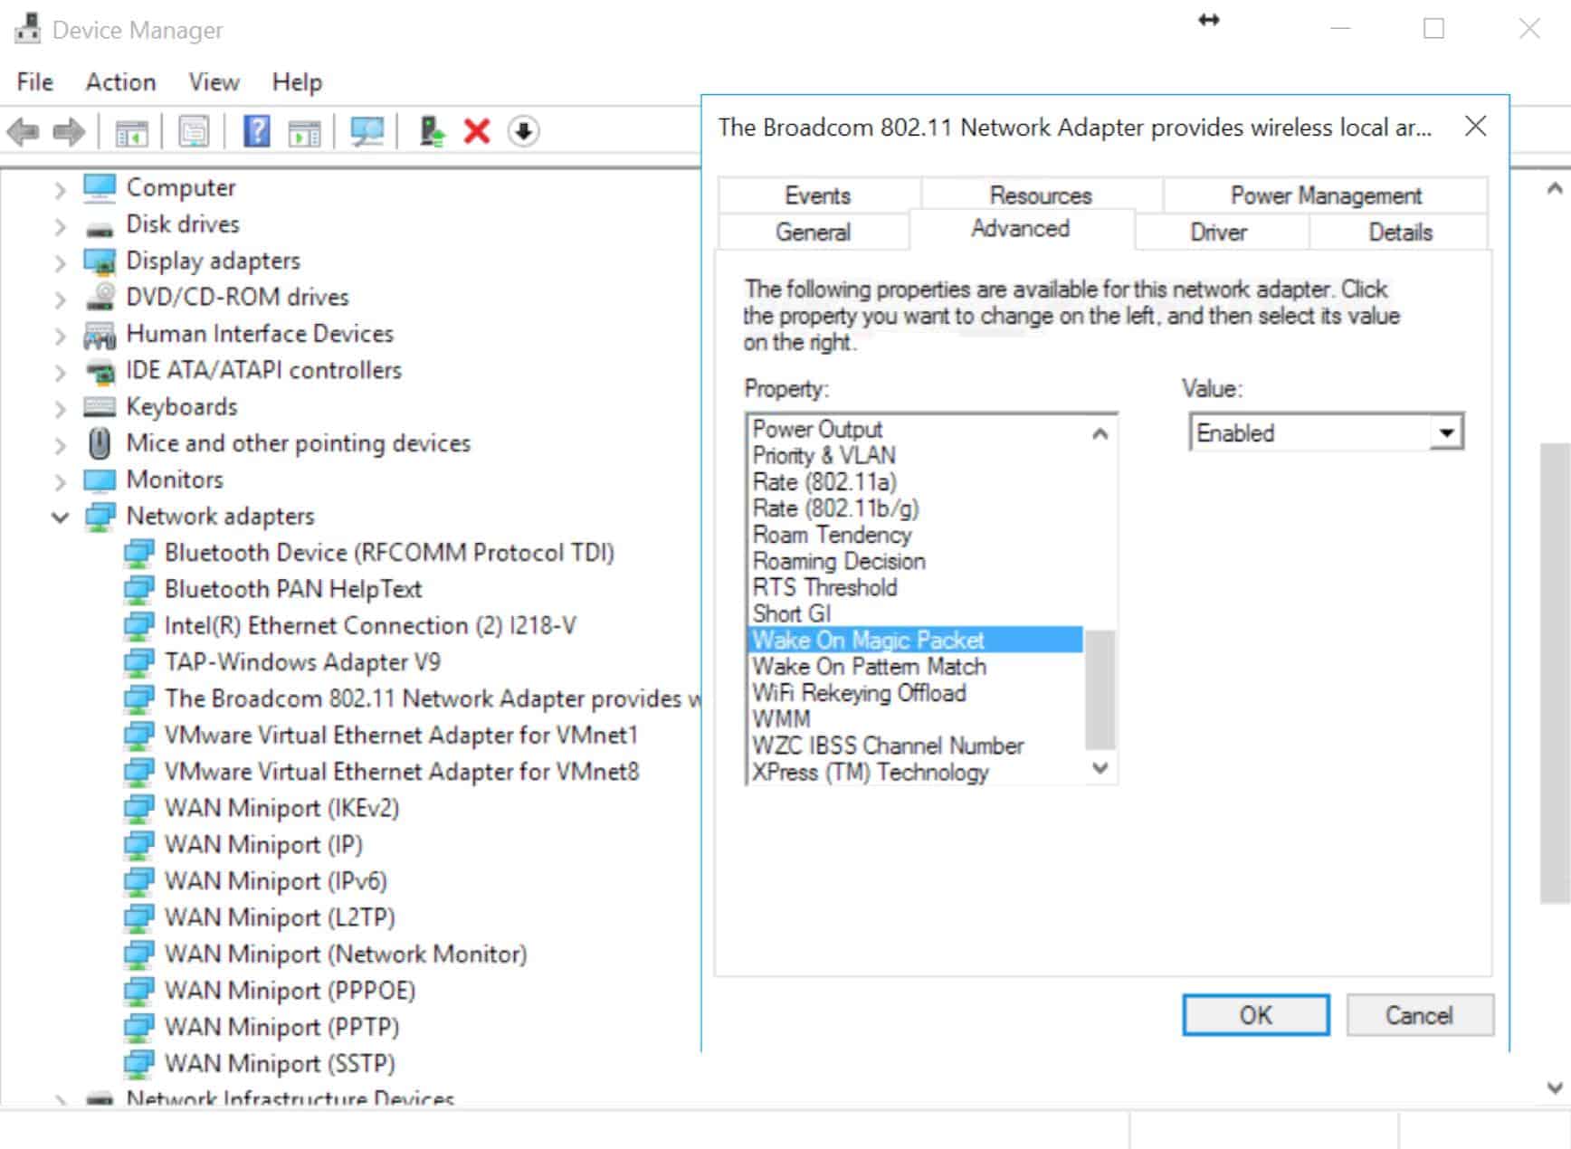This screenshot has height=1149, width=1571.
Task: Click the blue Help question-mark icon
Action: [257, 131]
